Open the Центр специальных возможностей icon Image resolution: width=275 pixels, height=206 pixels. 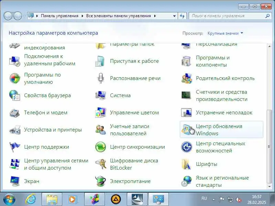[x=186, y=147]
